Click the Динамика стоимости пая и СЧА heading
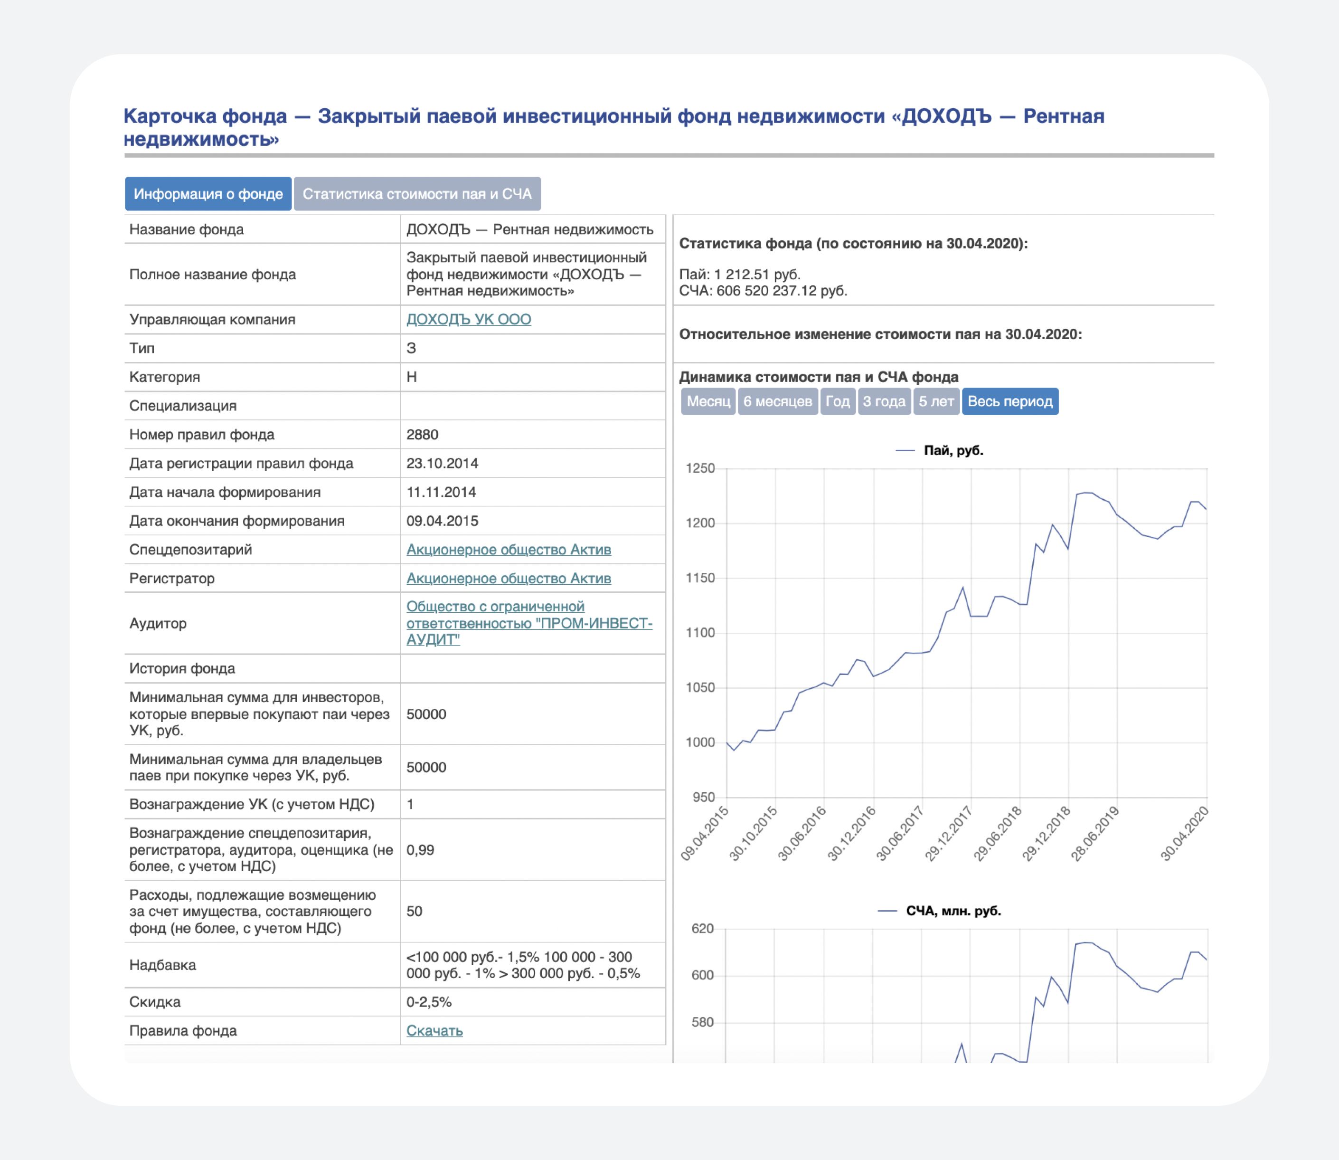1339x1160 pixels. click(x=818, y=377)
